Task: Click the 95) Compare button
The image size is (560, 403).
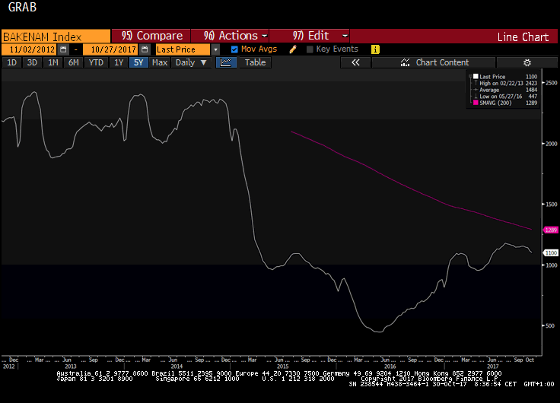Action: tap(151, 36)
